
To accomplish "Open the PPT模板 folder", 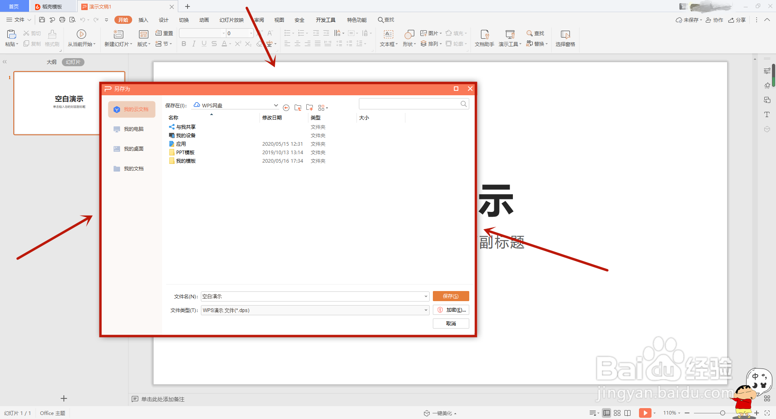I will point(185,152).
